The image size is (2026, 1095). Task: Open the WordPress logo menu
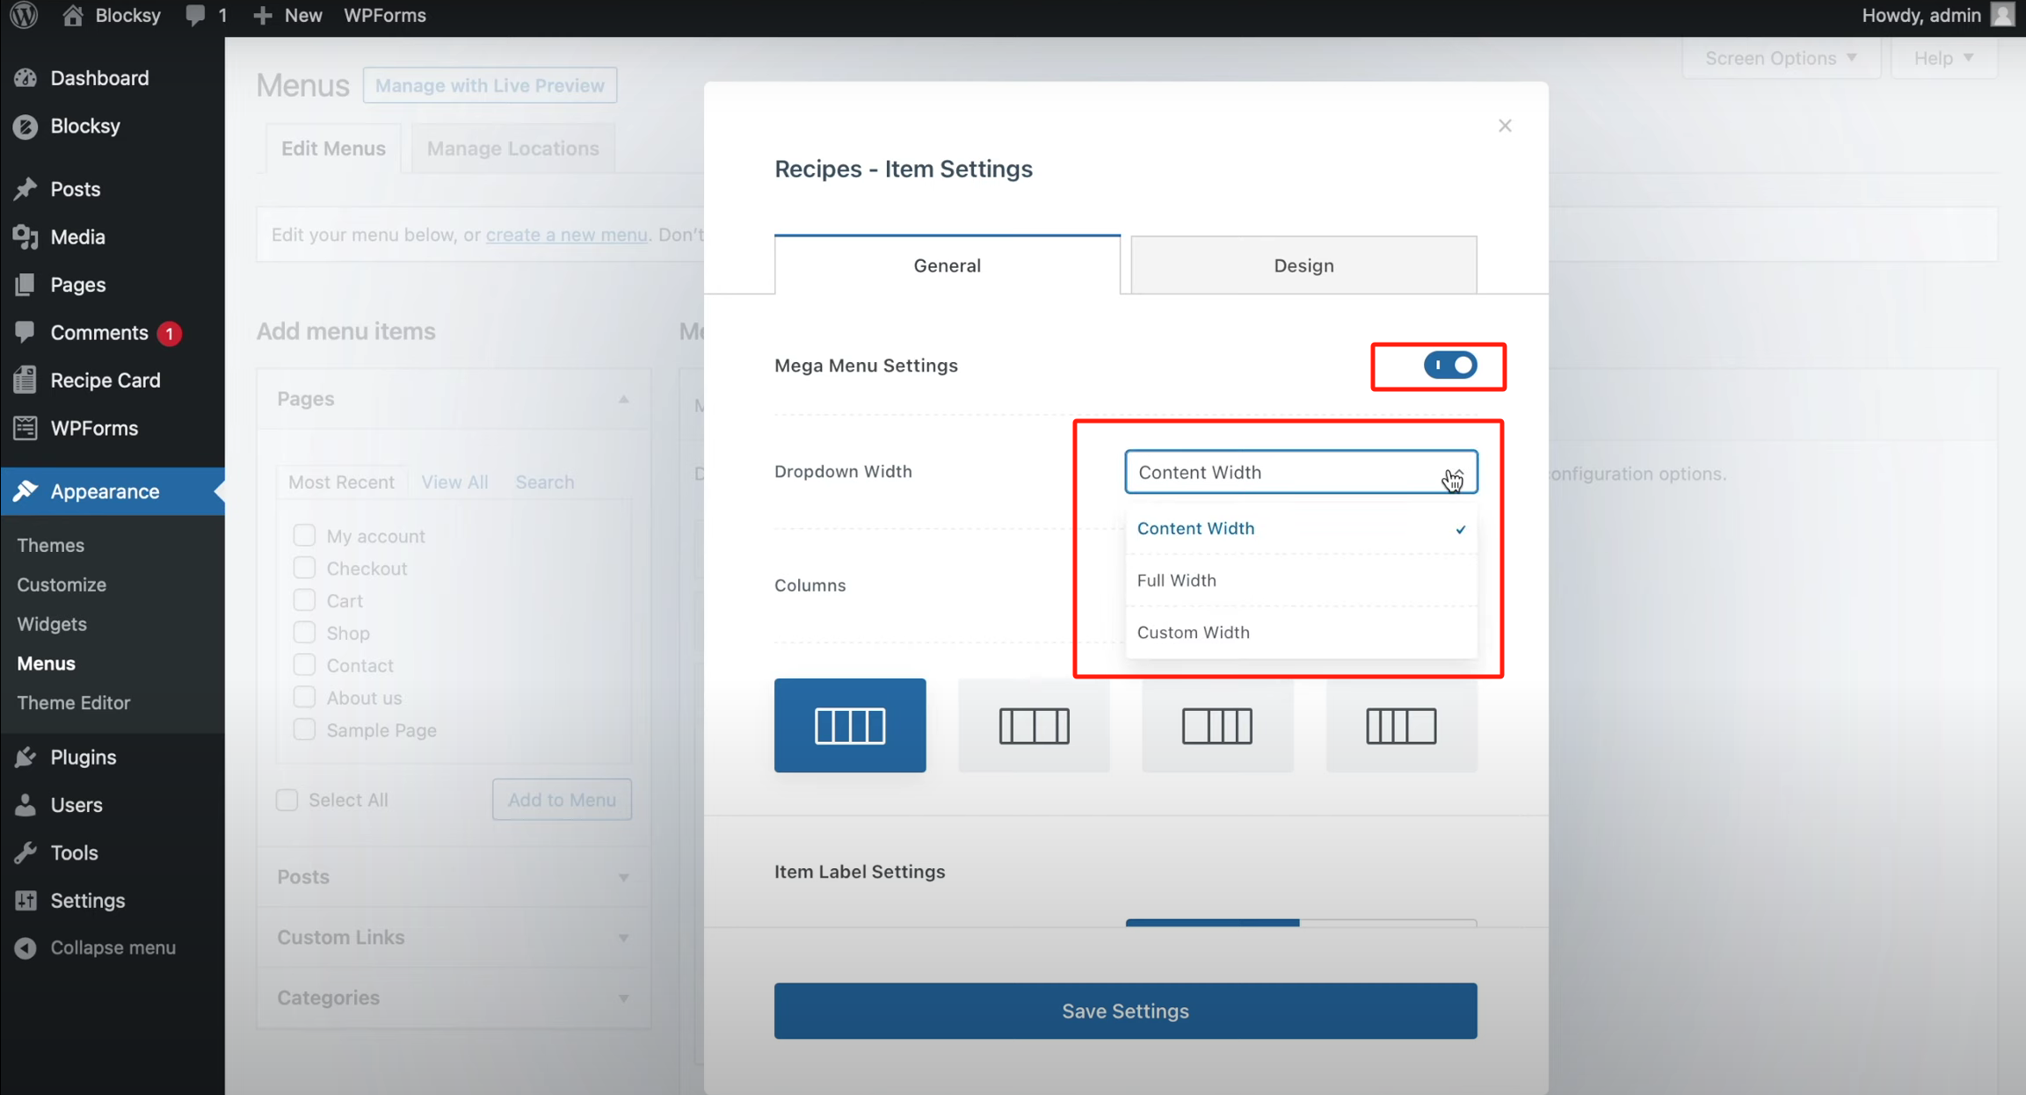click(x=23, y=15)
